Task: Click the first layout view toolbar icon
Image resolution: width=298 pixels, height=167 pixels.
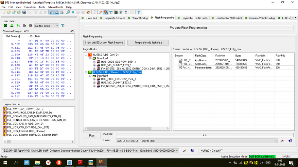Action: click(x=52, y=12)
